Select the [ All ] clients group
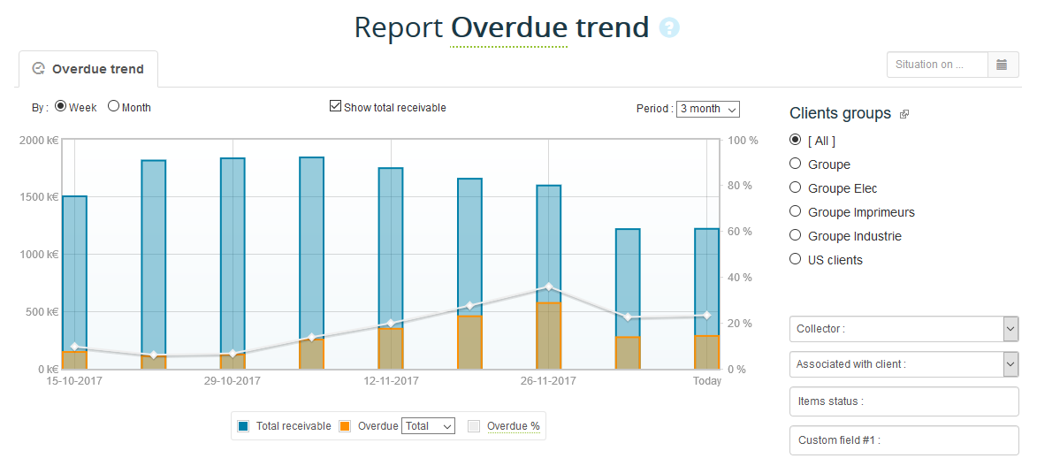1037x466 pixels. coord(796,141)
